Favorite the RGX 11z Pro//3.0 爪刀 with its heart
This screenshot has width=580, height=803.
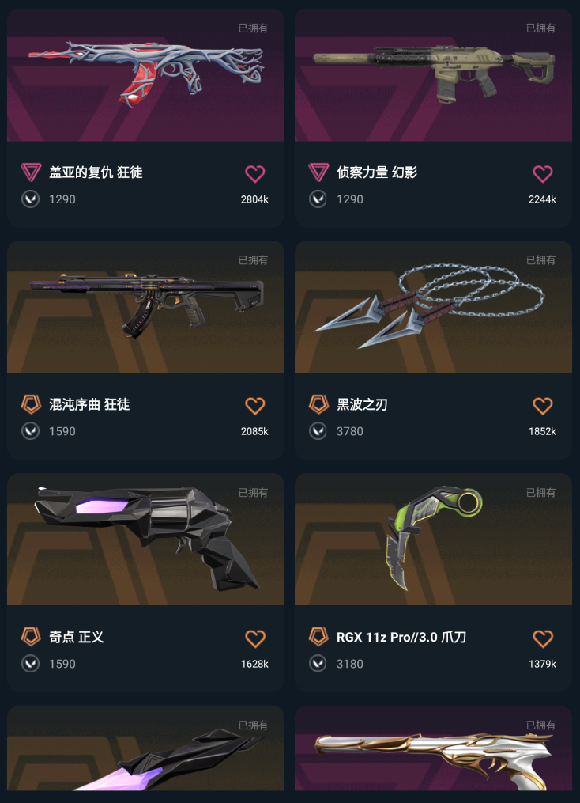point(543,638)
